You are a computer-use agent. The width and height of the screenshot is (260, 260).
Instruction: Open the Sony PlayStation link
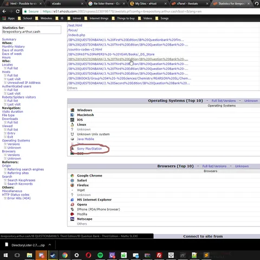pyautogui.click(x=89, y=148)
